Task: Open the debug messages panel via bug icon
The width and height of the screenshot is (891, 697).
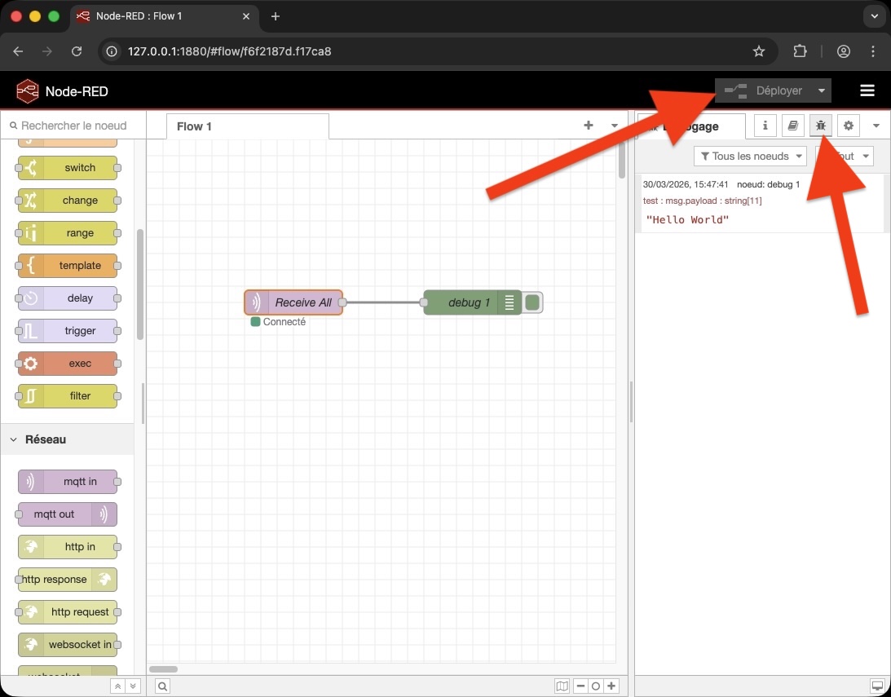Action: click(x=820, y=126)
